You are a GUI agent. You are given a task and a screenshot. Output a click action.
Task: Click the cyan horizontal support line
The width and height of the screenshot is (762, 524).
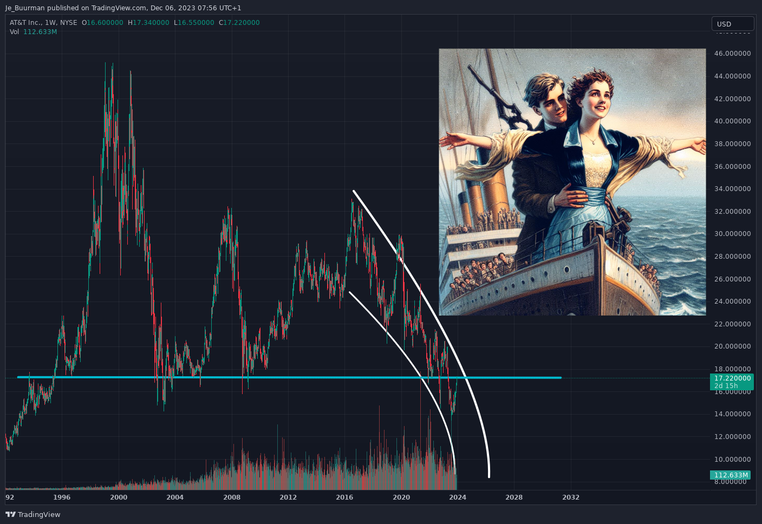pos(289,377)
